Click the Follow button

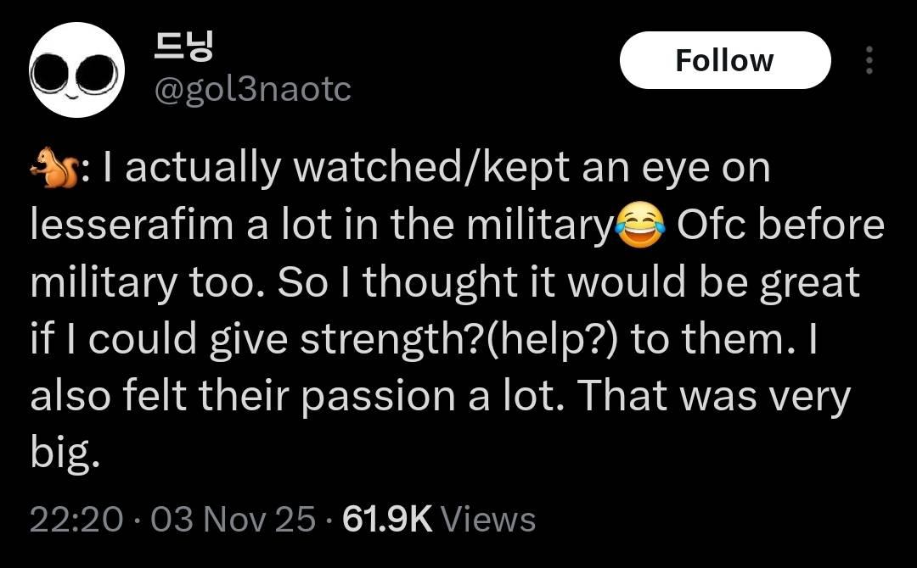tap(724, 60)
